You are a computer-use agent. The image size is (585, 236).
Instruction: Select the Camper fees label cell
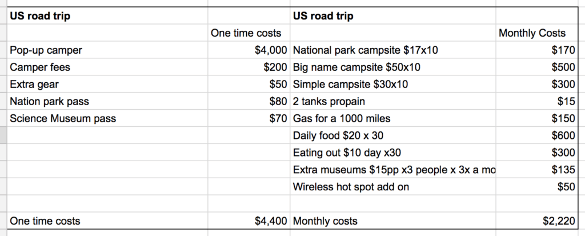[x=40, y=67]
